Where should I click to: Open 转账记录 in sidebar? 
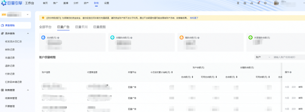point(10,50)
